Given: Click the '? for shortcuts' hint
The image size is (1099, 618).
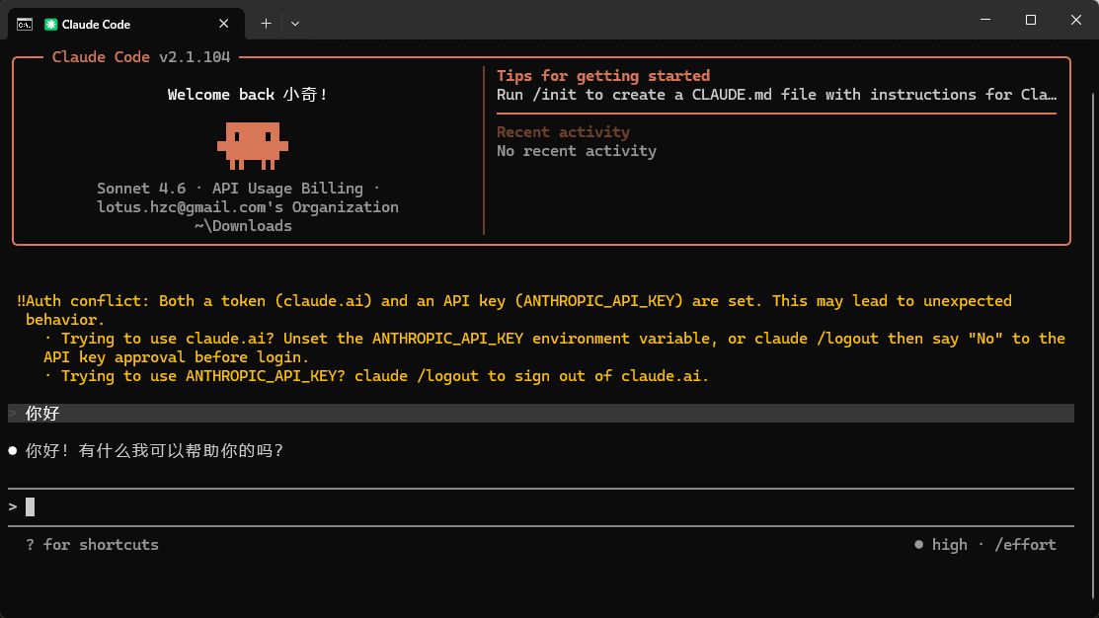Looking at the screenshot, I should pyautogui.click(x=92, y=544).
